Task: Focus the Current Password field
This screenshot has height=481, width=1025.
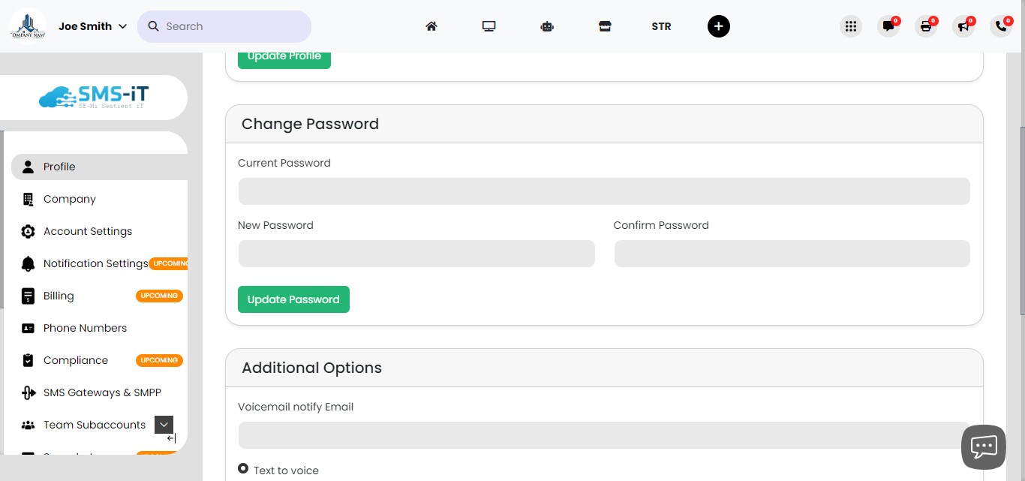Action: pyautogui.click(x=604, y=191)
